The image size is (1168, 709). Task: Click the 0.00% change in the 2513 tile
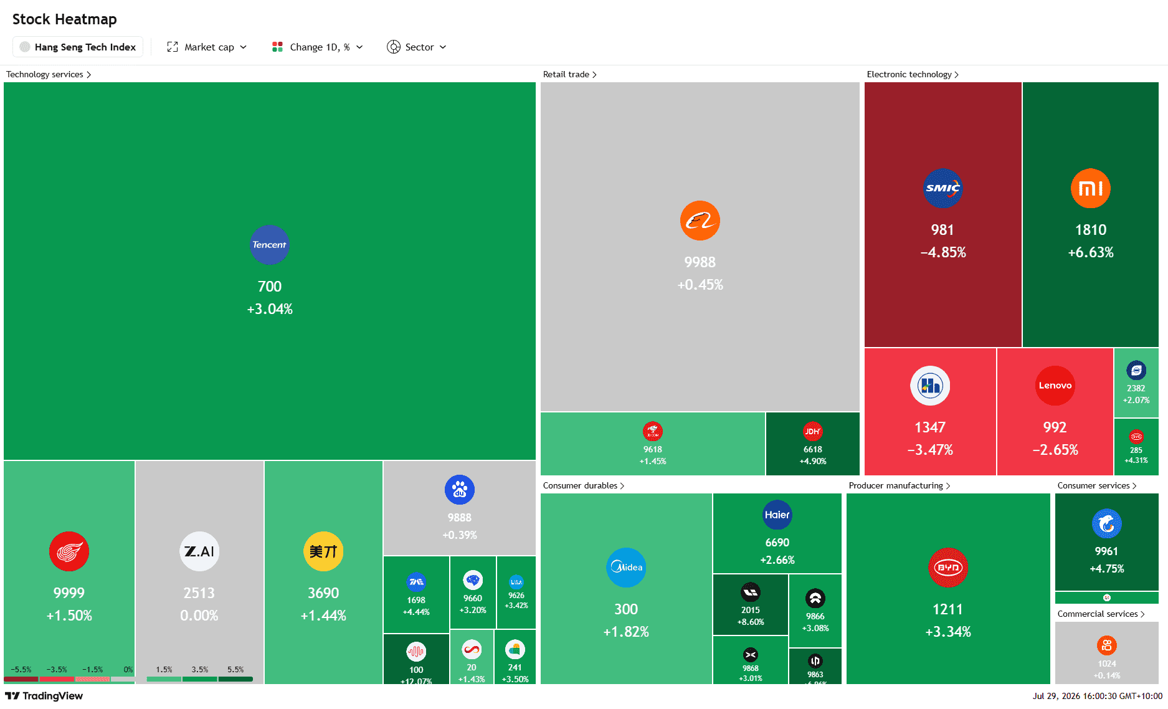199,616
